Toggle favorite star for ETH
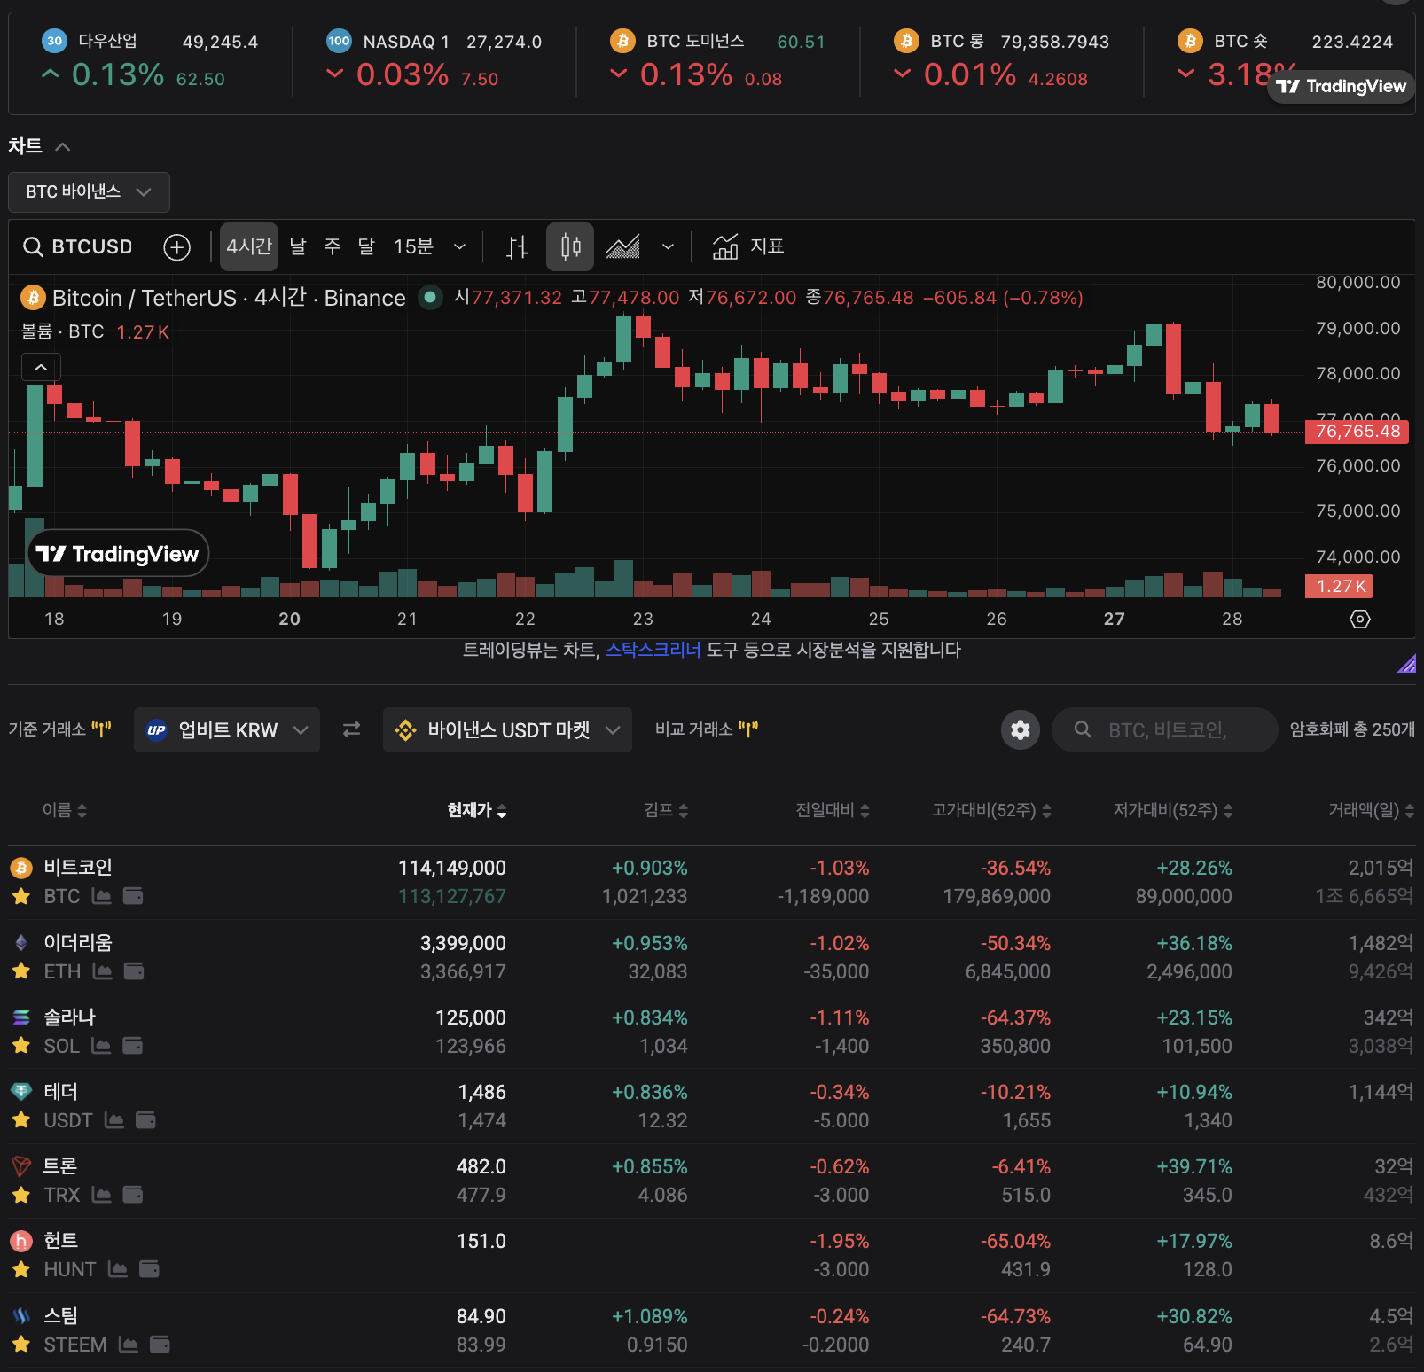 click(21, 971)
